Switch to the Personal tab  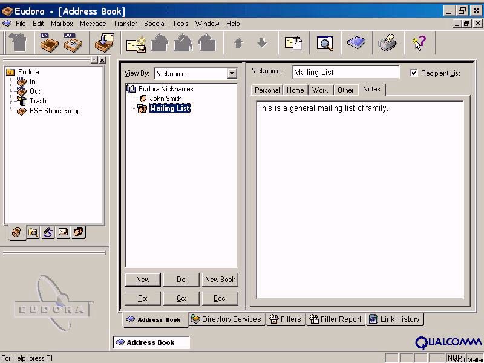click(267, 90)
